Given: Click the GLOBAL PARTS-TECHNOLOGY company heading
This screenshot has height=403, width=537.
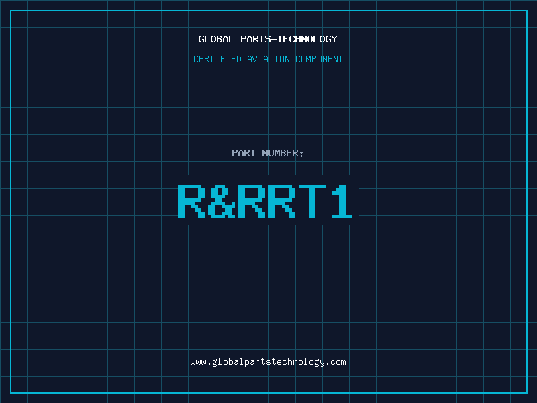Looking at the screenshot, I should tap(268, 39).
